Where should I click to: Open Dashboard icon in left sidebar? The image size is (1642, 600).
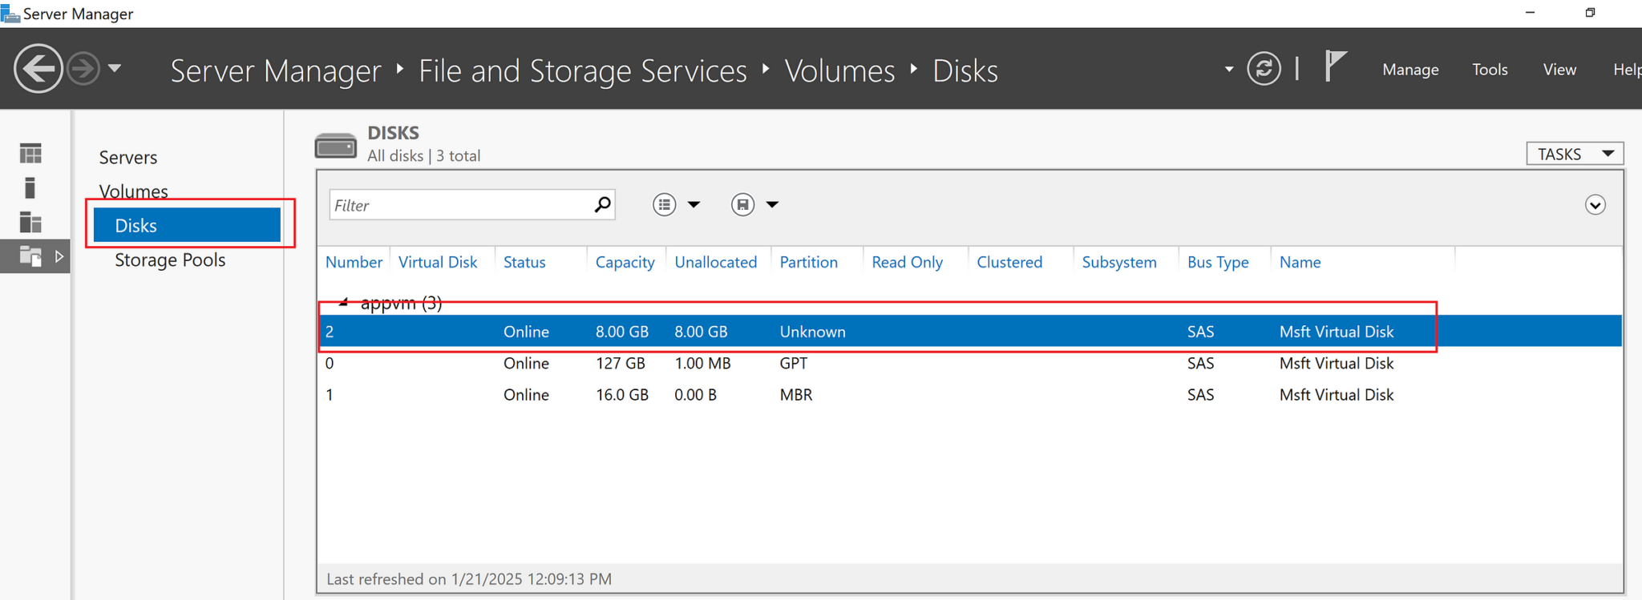pyautogui.click(x=30, y=153)
